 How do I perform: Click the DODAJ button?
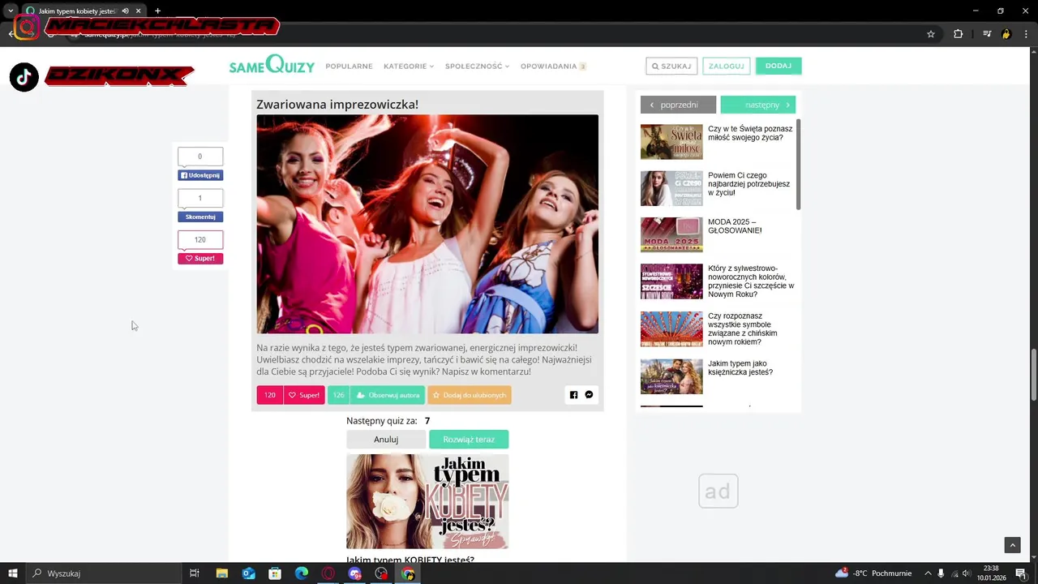778,67
